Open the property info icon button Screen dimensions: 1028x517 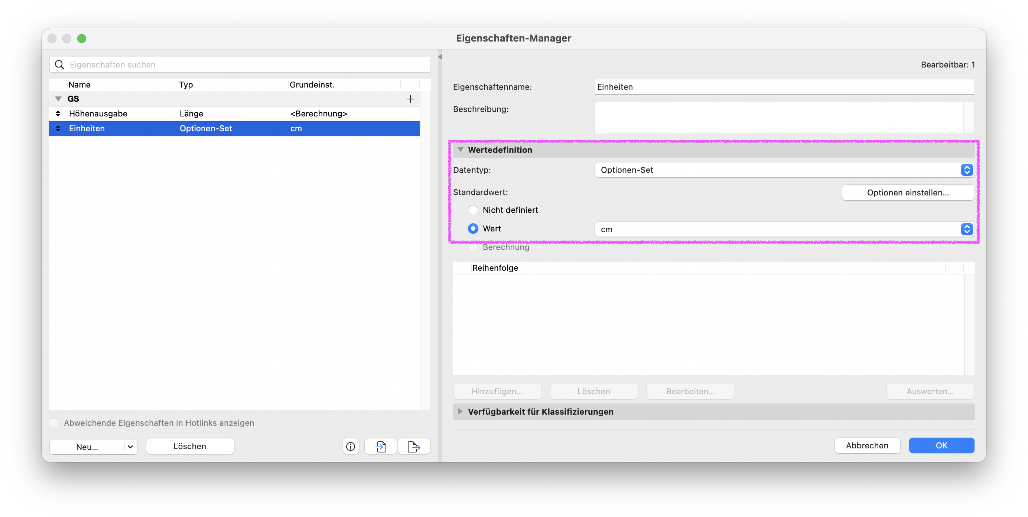tap(350, 447)
